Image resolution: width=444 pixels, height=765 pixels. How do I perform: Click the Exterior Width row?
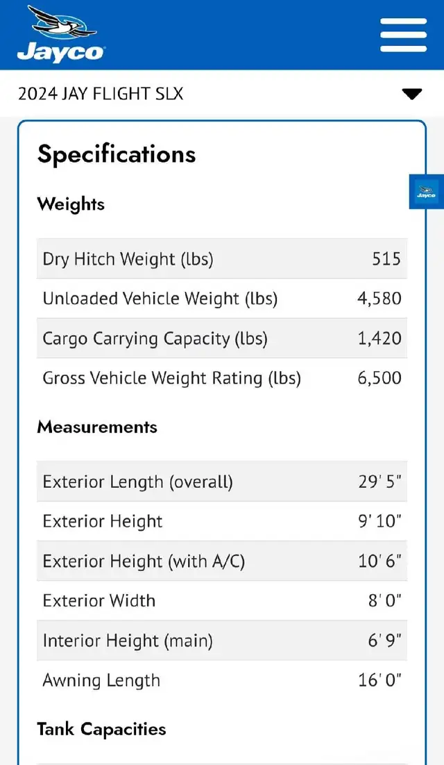[222, 600]
